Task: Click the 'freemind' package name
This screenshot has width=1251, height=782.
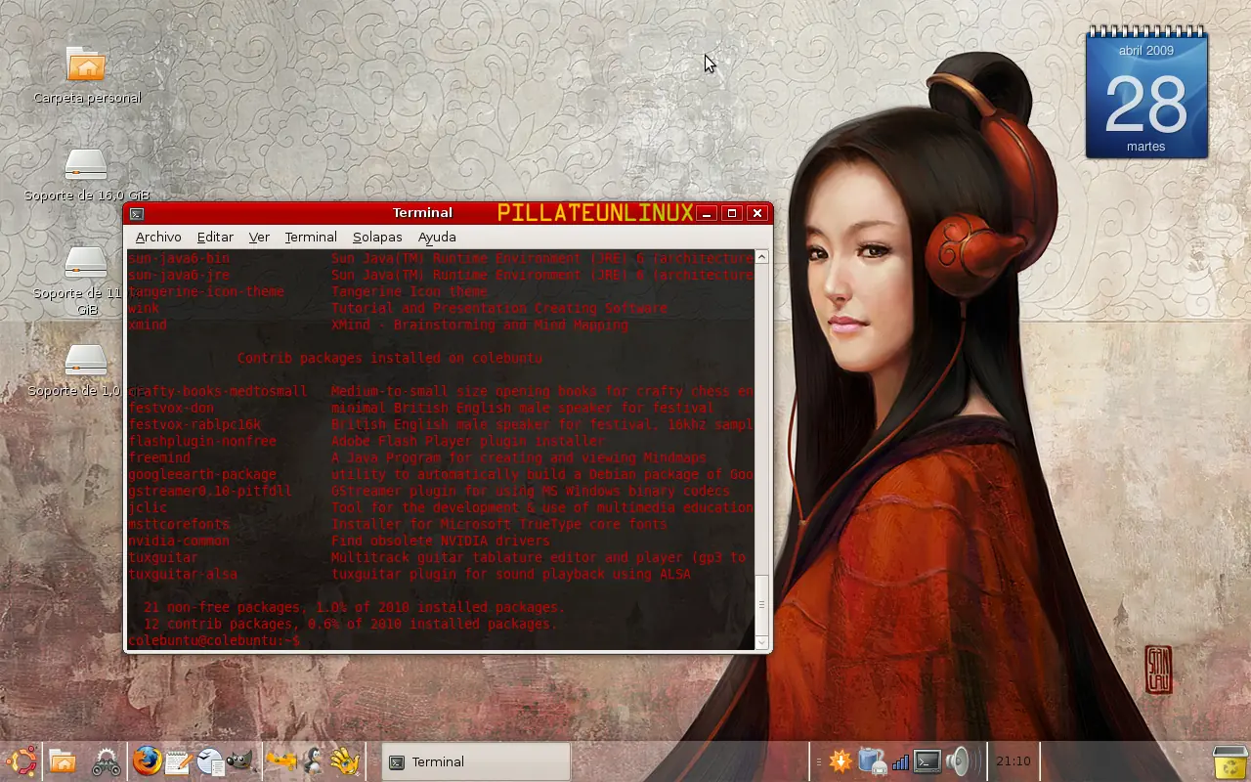Action: click(x=159, y=457)
